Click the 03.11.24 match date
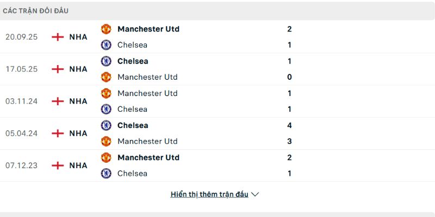Viewport: 435px width, 217px height. [x=21, y=101]
